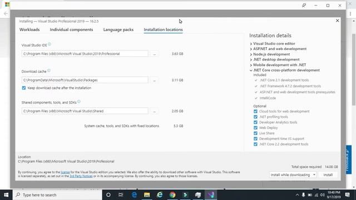
Task: Click the Install button
Action: point(328,175)
